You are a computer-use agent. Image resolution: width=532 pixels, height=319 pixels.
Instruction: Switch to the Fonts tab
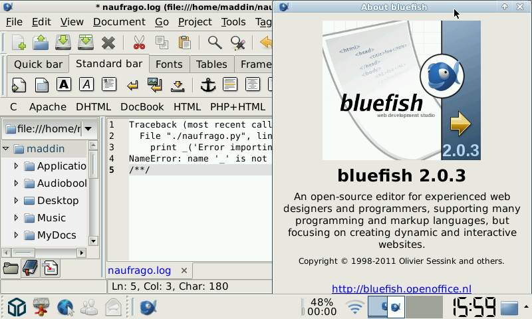pyautogui.click(x=169, y=64)
